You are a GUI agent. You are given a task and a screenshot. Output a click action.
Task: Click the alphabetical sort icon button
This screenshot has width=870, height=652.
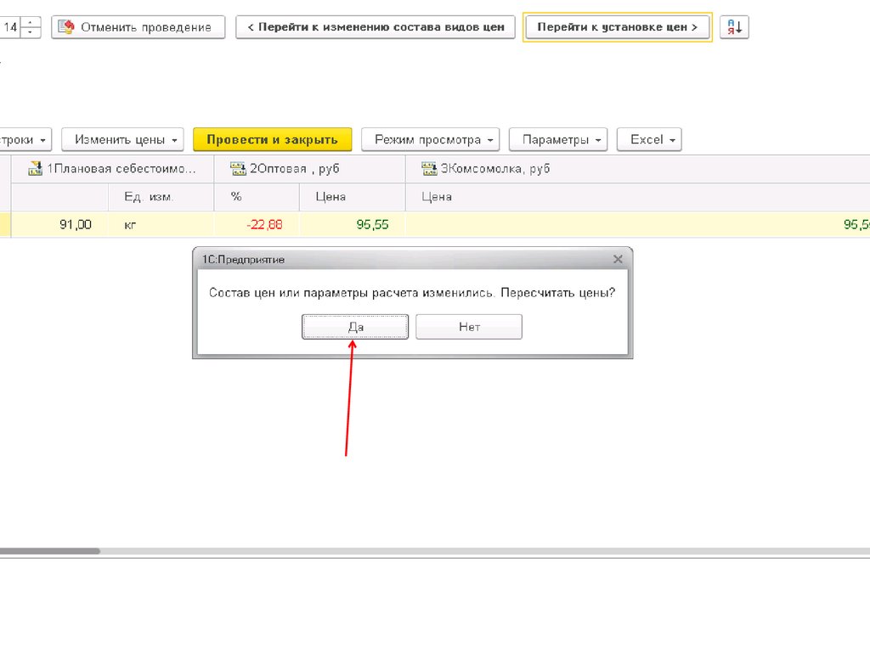point(733,27)
